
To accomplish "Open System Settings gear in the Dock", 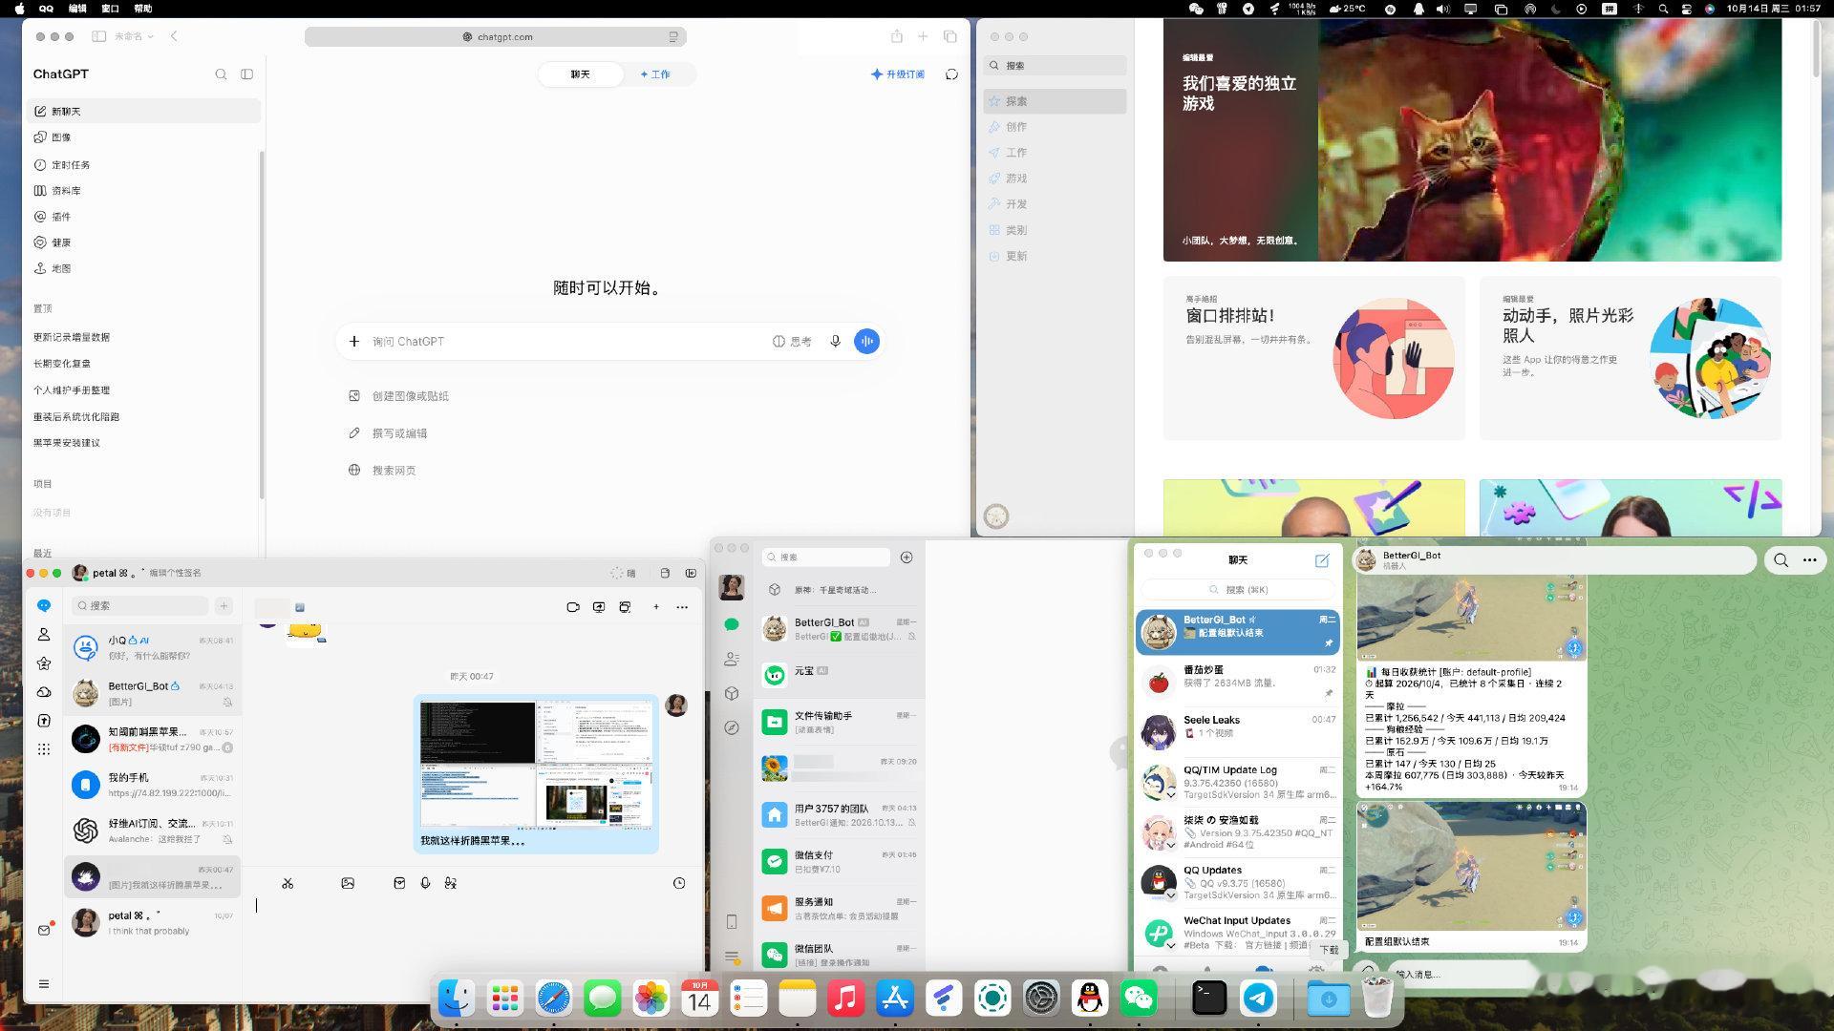I will tap(1041, 999).
